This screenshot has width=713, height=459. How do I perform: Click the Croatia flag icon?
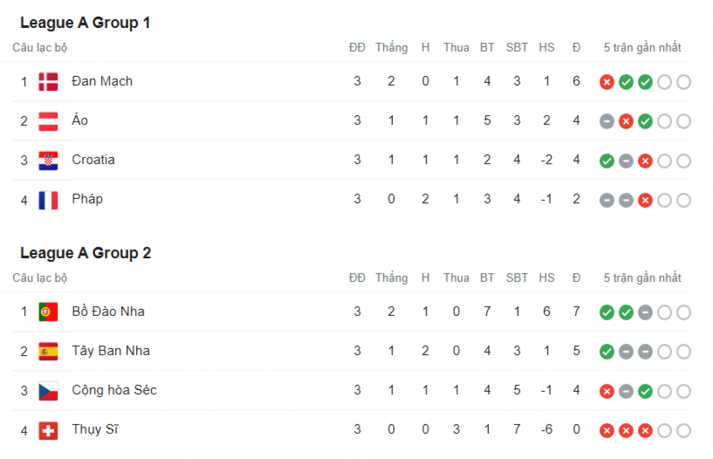[48, 160]
